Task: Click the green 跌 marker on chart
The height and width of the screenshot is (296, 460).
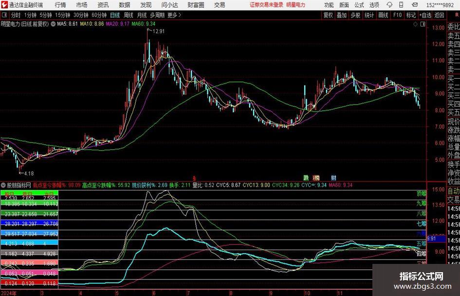Action: pos(306,177)
